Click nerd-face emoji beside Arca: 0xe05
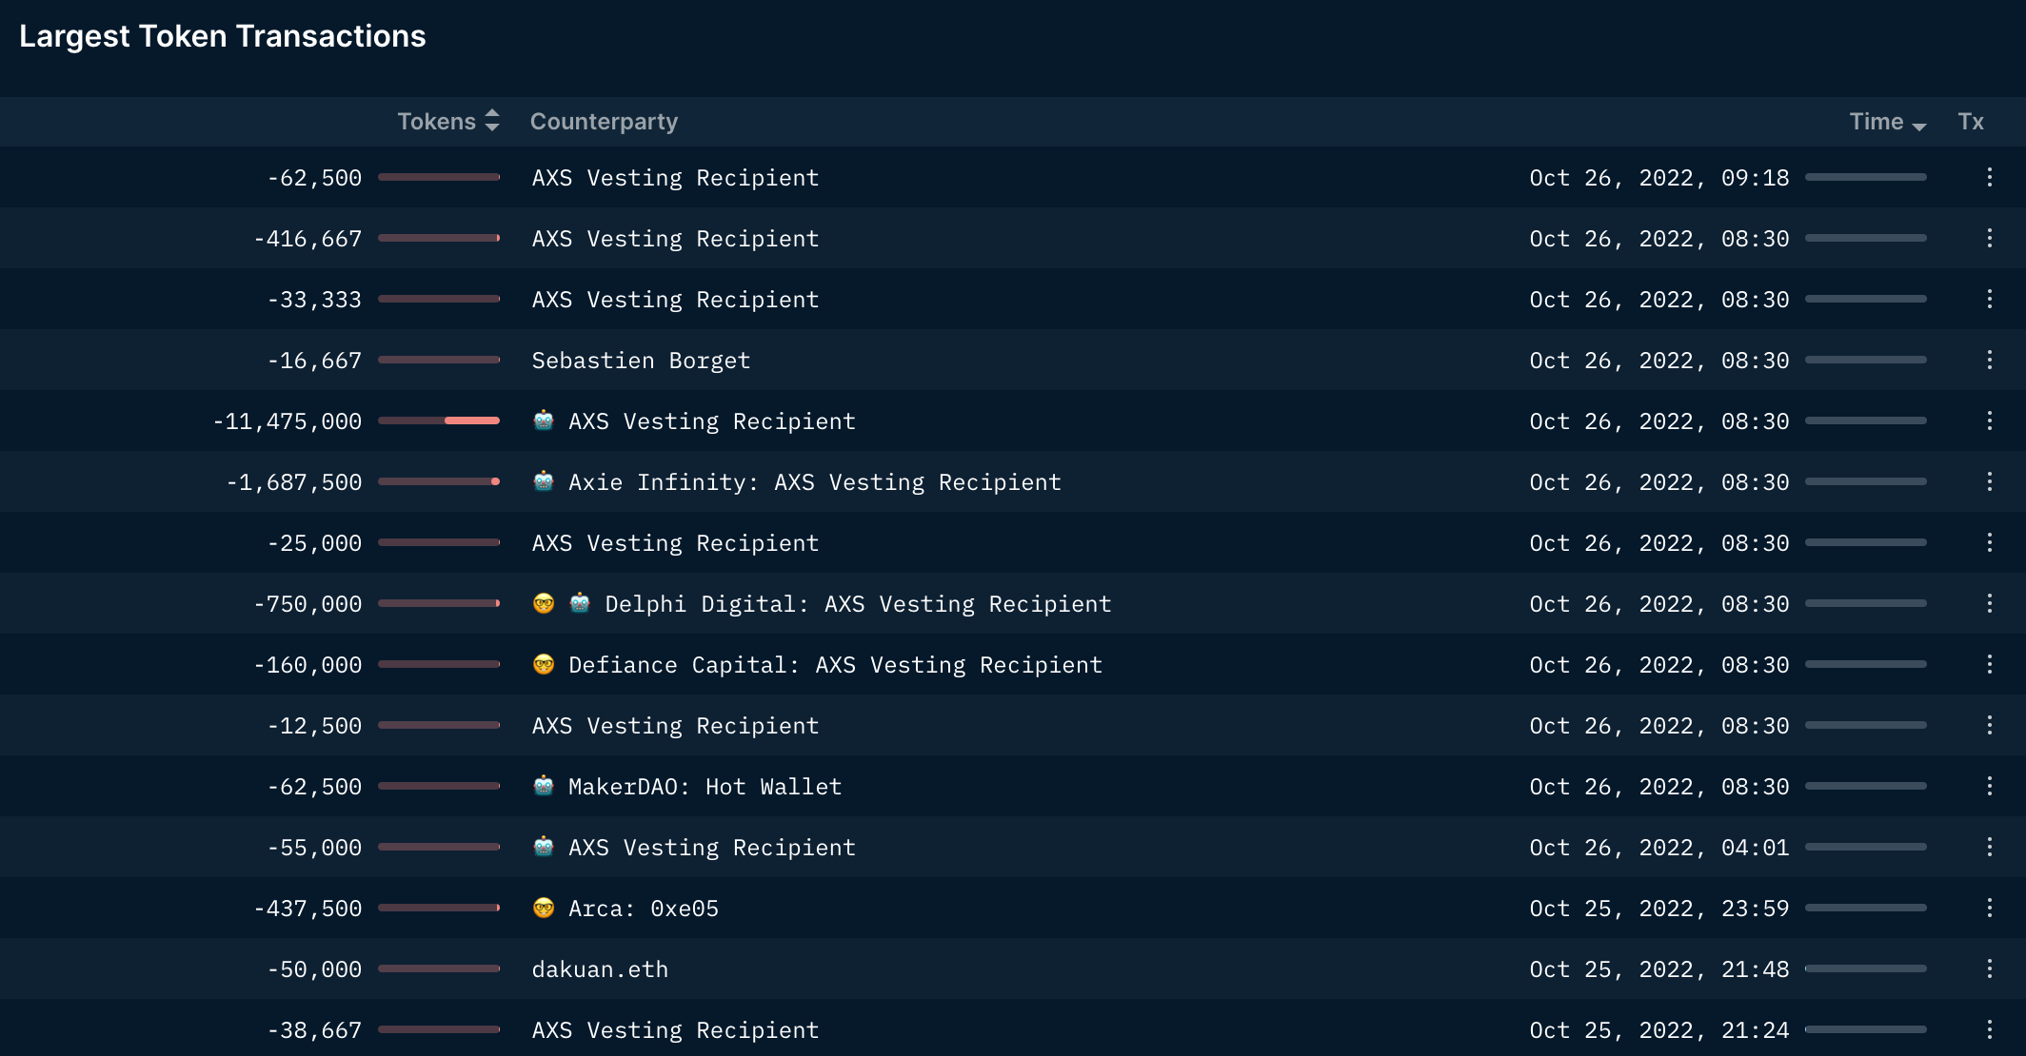The height and width of the screenshot is (1056, 2026). point(544,908)
